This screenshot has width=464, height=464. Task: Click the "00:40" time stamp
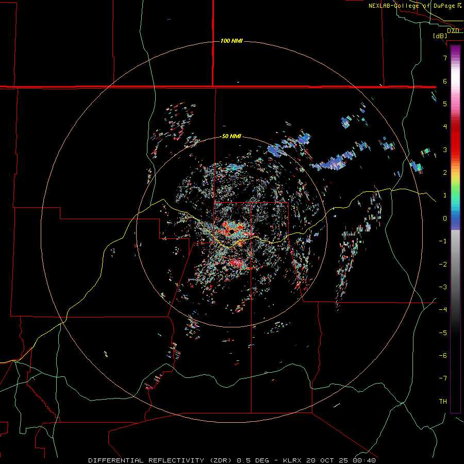(365, 460)
